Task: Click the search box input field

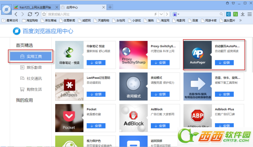Action: click(199, 14)
